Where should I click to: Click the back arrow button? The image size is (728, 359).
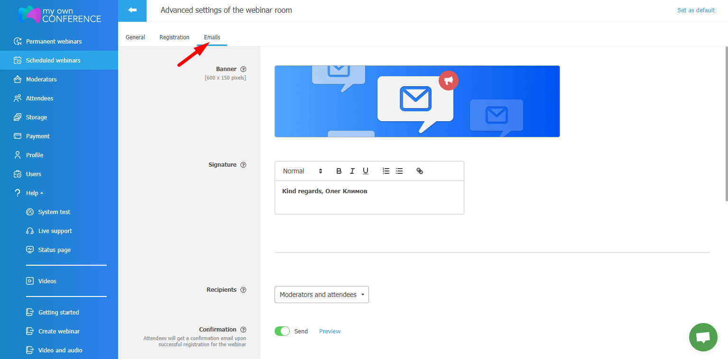coord(132,10)
